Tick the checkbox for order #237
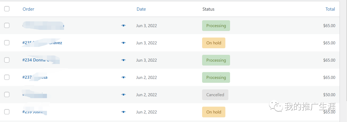This screenshot has height=122, width=347. 7,77
